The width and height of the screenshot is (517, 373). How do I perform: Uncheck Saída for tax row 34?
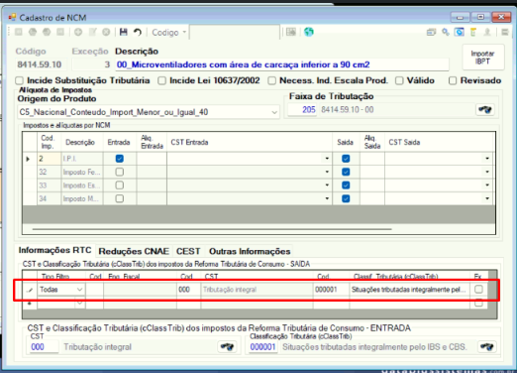pyautogui.click(x=346, y=198)
